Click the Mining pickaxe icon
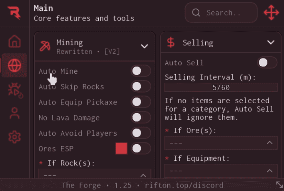284x191 pixels. [45, 46]
